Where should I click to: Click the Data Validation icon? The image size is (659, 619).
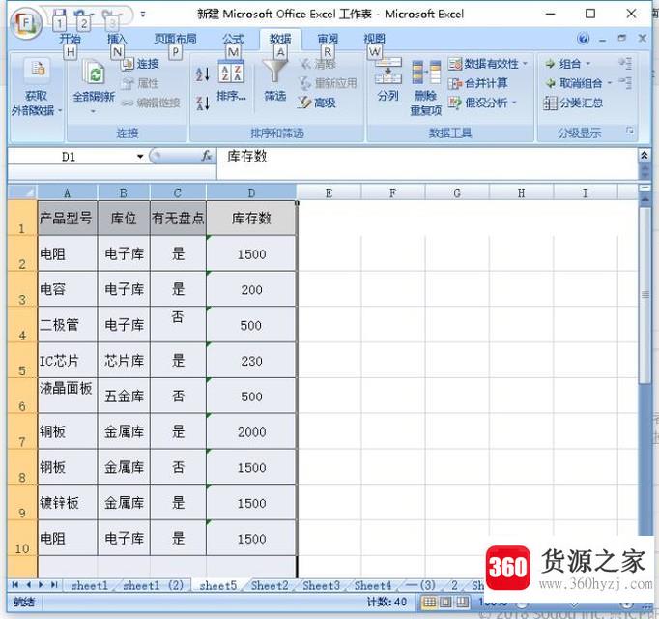coord(455,64)
